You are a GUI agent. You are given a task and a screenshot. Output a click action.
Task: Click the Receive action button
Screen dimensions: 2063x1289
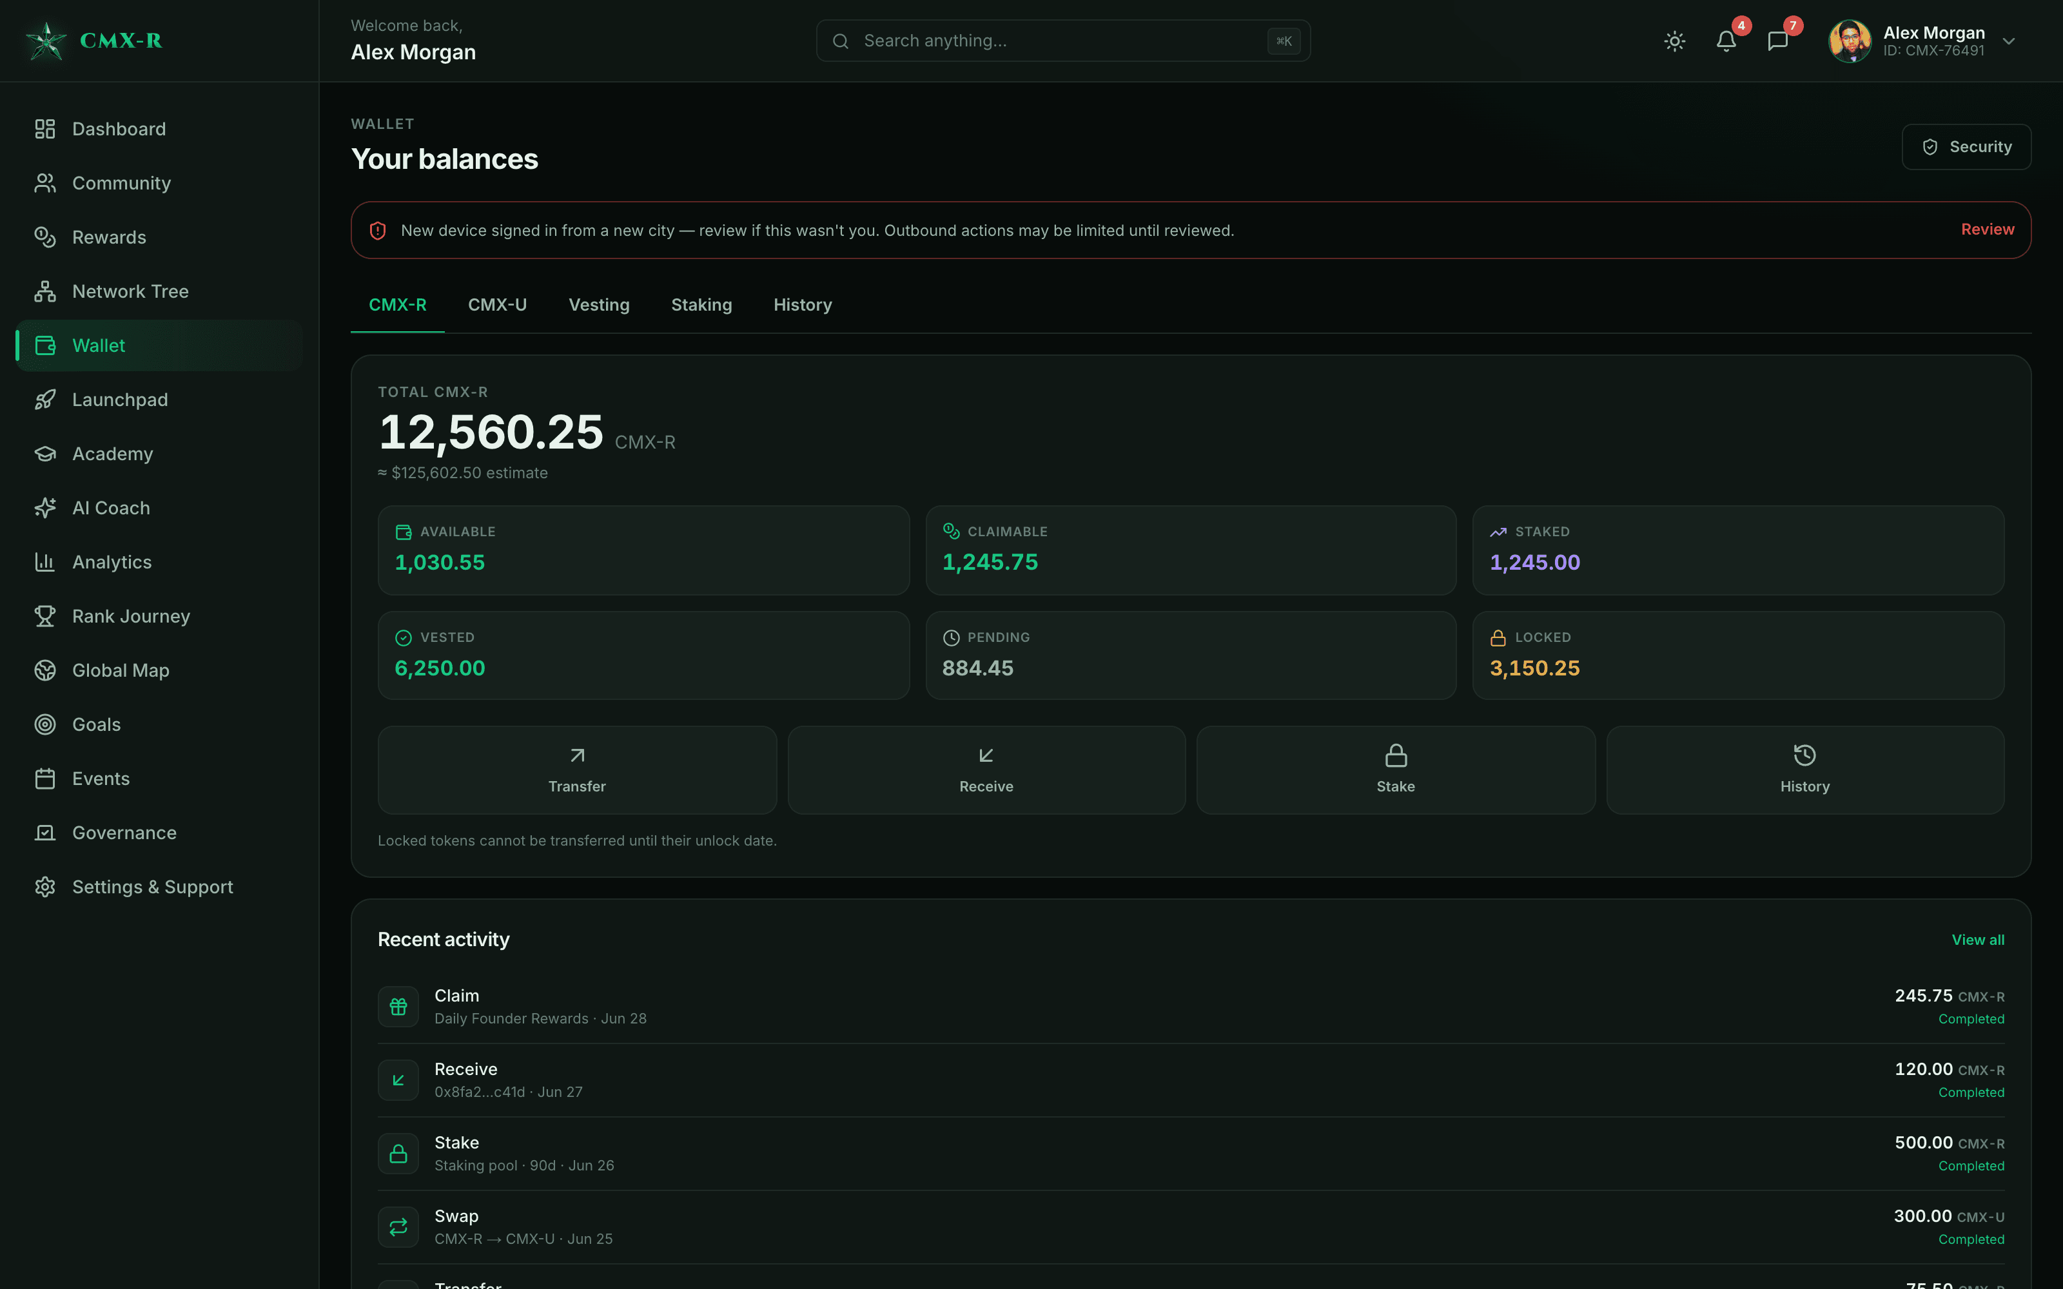[x=986, y=770]
